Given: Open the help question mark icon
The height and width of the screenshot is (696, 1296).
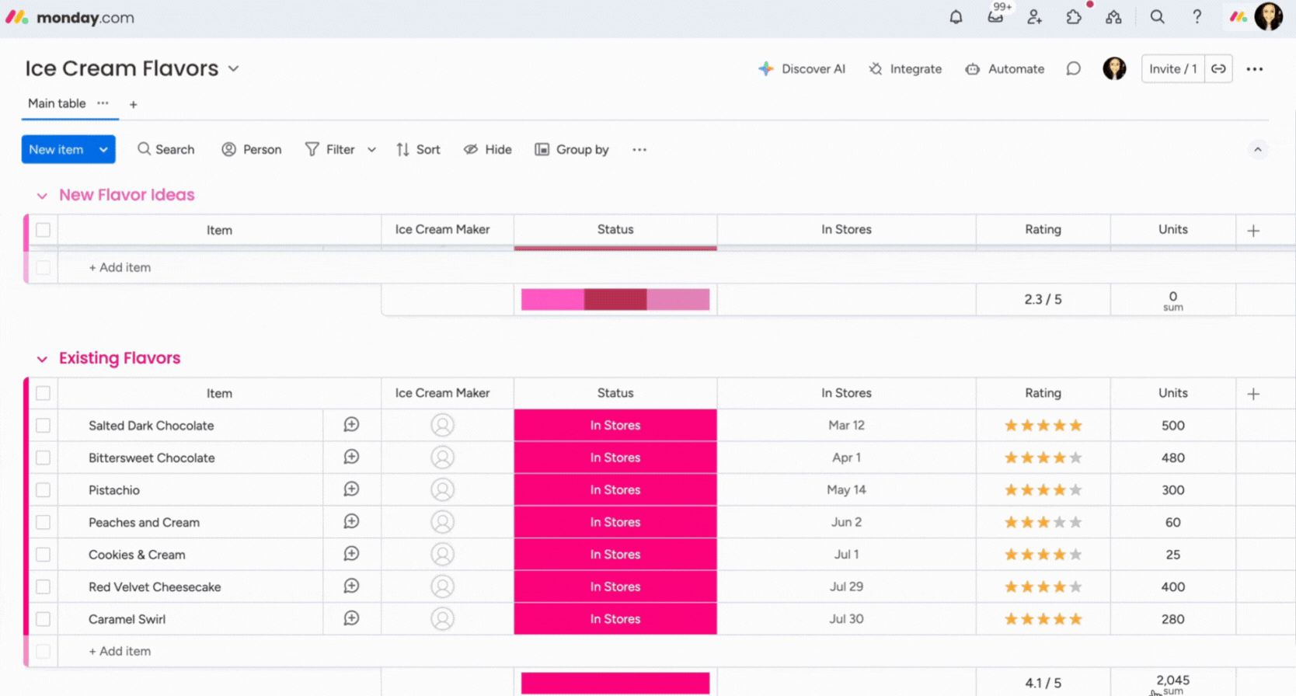Looking at the screenshot, I should pyautogui.click(x=1197, y=17).
